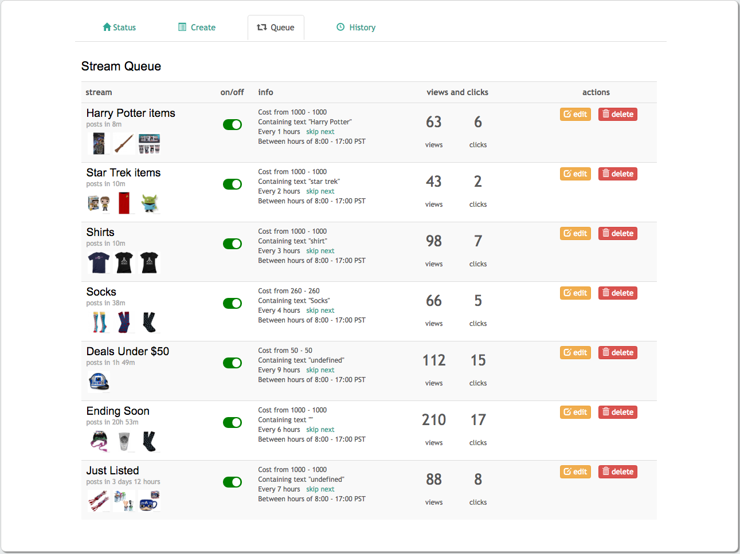The width and height of the screenshot is (740, 554).
Task: Disable the Socks stream toggle
Action: tap(232, 304)
